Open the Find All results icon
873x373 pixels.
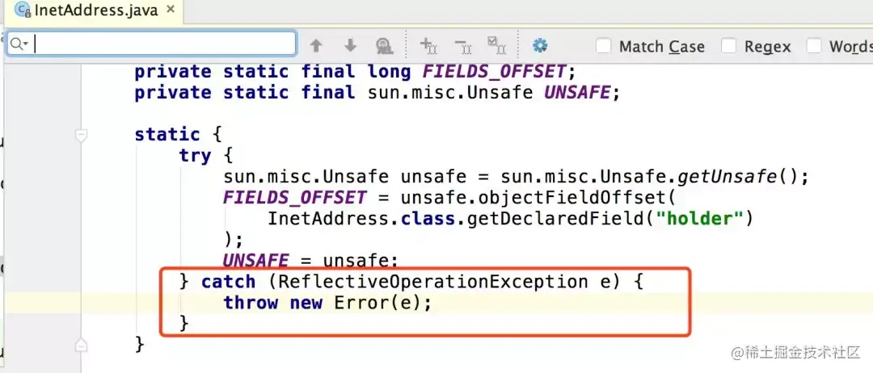coord(384,45)
